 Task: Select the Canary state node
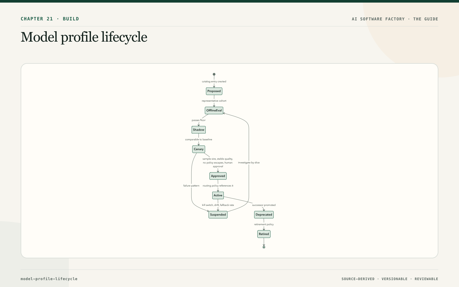(x=199, y=149)
